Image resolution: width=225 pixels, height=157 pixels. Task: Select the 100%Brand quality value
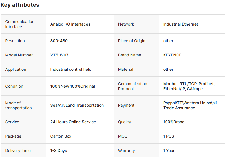click(x=174, y=122)
